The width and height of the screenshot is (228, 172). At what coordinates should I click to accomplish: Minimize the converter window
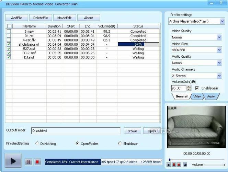[x=212, y=3]
